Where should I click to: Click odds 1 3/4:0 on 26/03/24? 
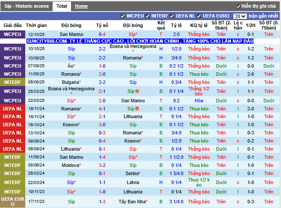[176, 173]
